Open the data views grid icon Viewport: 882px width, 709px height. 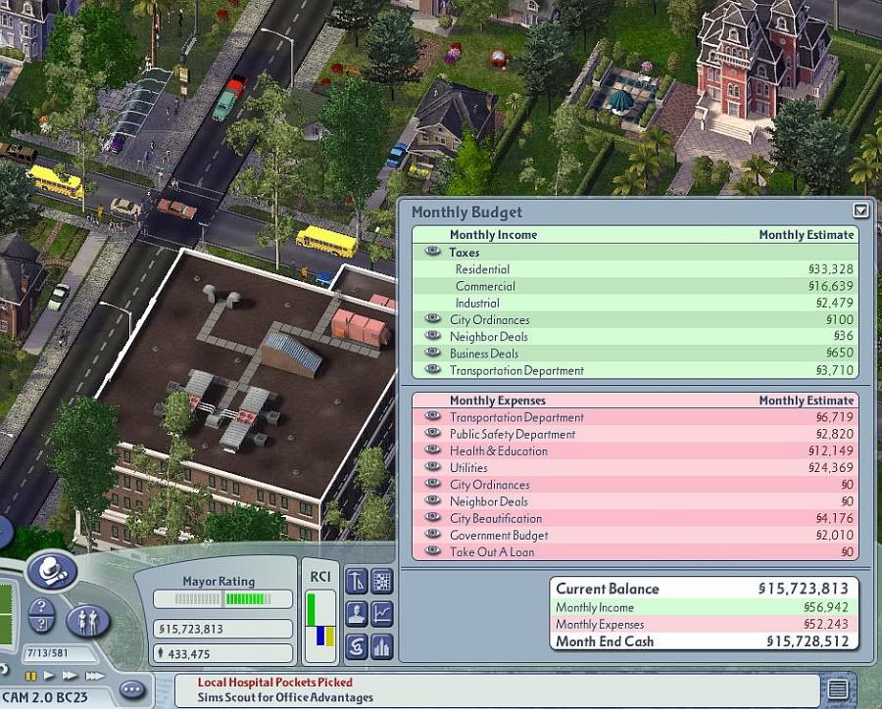[382, 581]
